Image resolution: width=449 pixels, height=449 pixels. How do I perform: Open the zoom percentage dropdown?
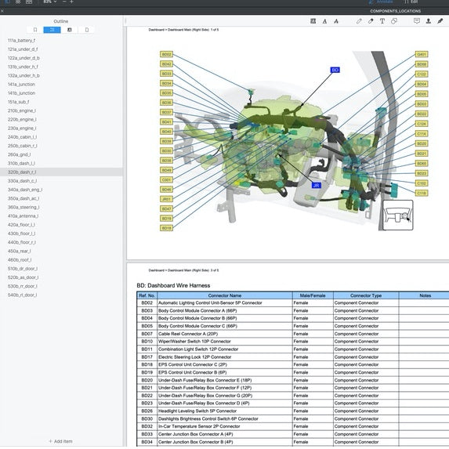click(50, 2)
